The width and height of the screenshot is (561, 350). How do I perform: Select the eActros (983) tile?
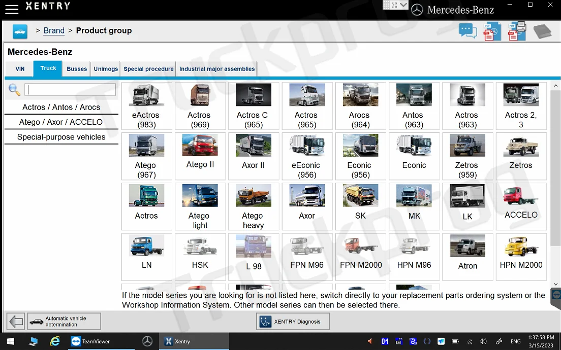click(x=147, y=106)
